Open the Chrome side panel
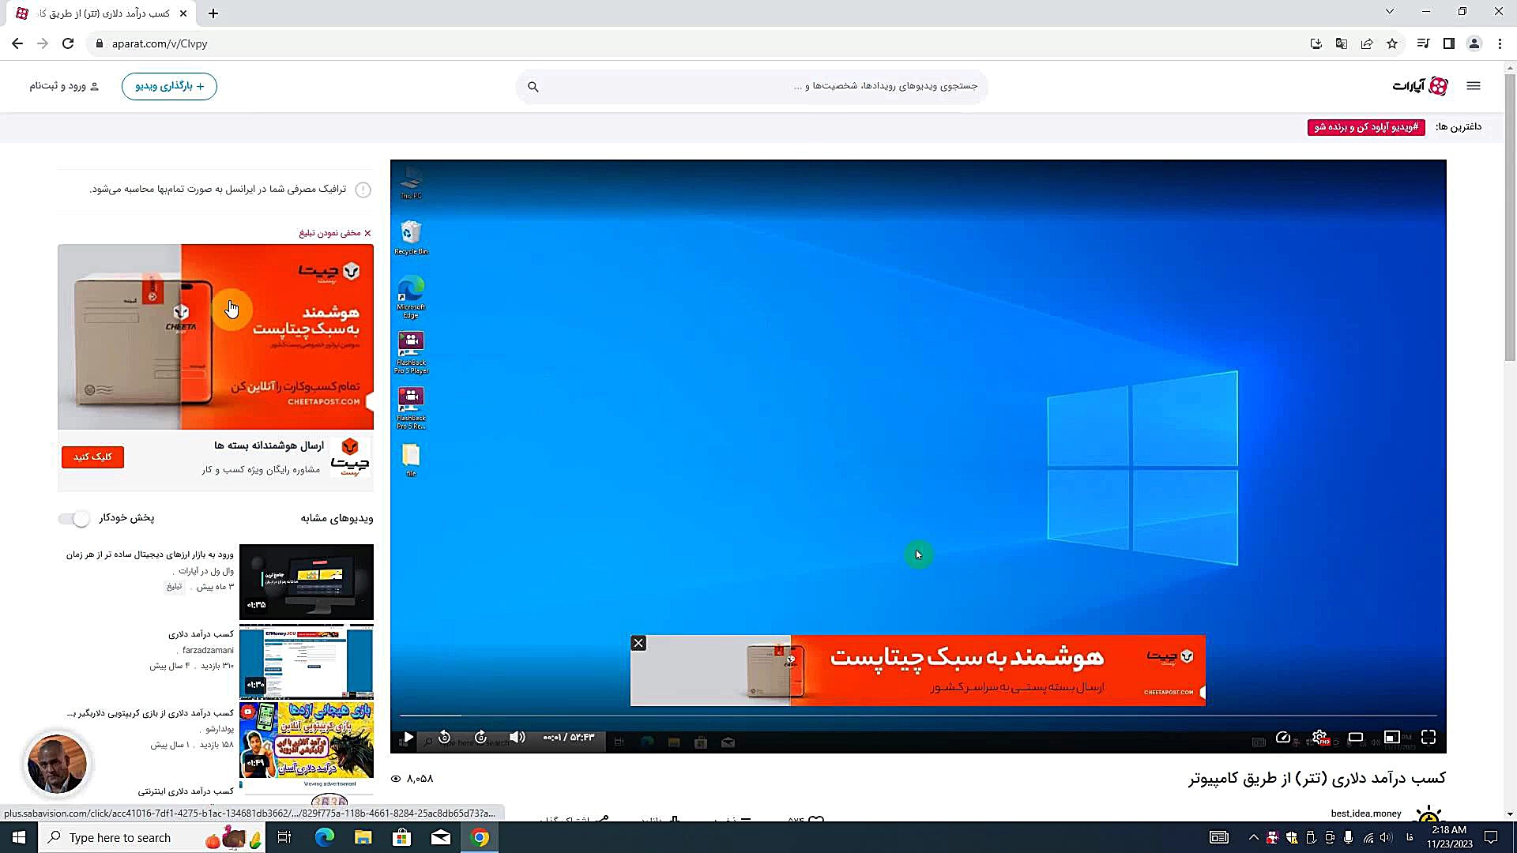This screenshot has height=853, width=1517. click(x=1448, y=43)
